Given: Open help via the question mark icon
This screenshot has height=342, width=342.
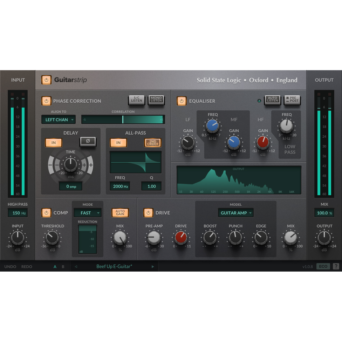Looking at the screenshot, I should [336, 266].
